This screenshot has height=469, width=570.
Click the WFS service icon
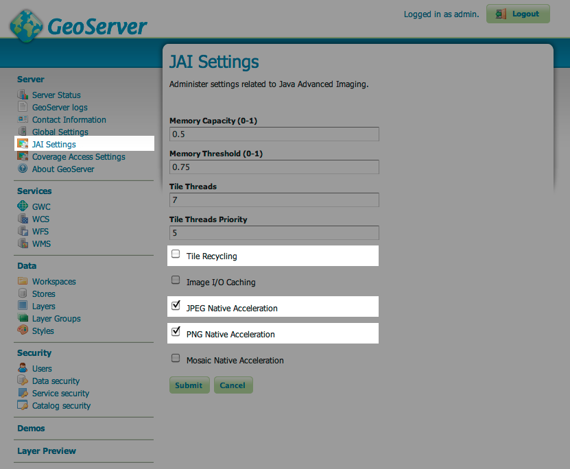point(23,230)
